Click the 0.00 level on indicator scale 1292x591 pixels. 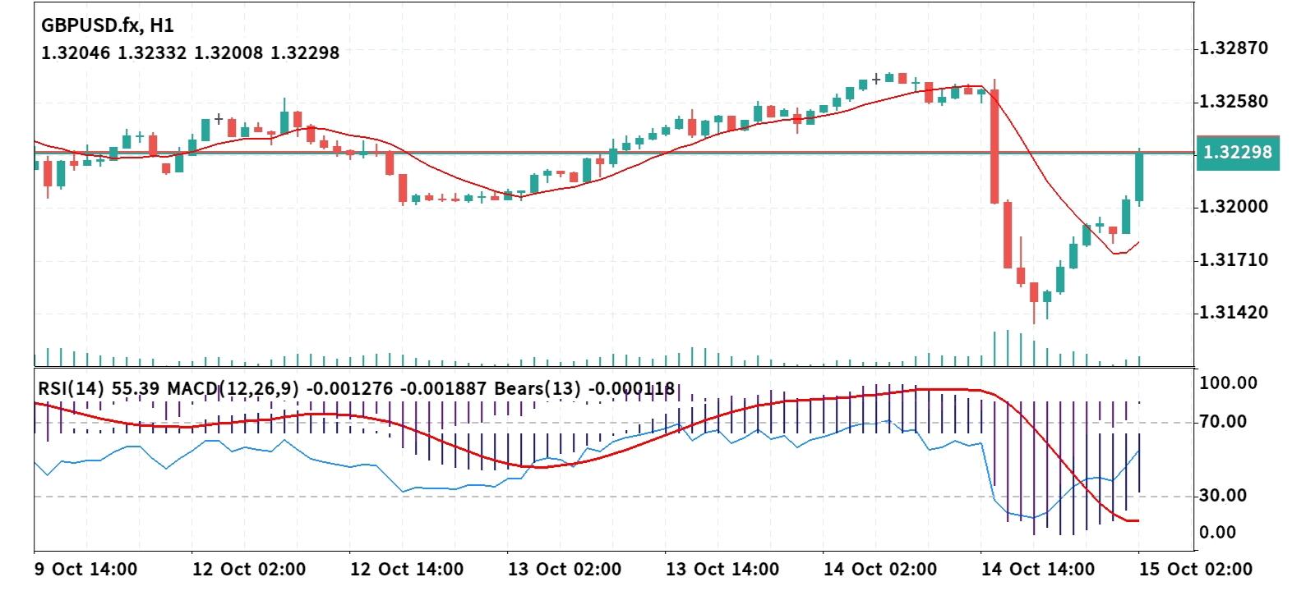[x=1218, y=533]
